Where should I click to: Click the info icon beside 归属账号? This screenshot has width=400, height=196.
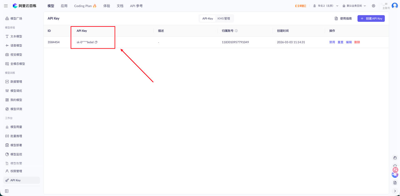(236, 31)
